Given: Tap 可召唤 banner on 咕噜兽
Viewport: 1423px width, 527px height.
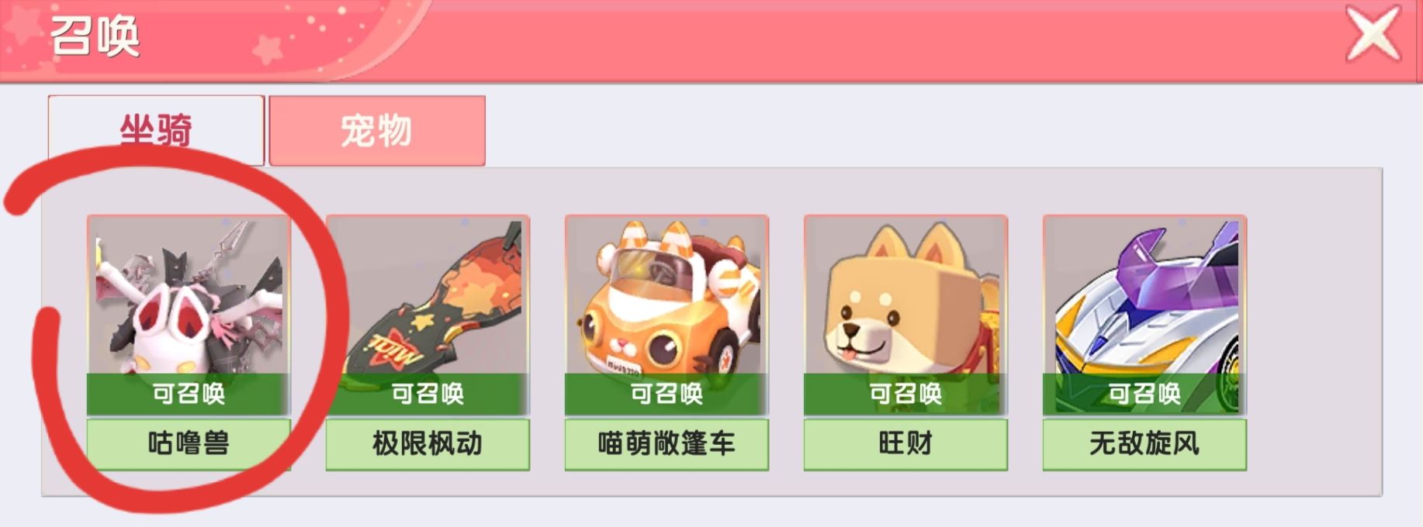Looking at the screenshot, I should [x=189, y=394].
